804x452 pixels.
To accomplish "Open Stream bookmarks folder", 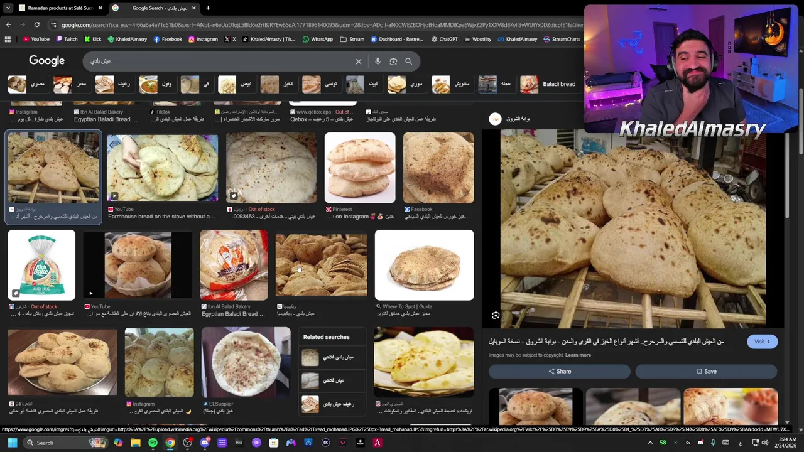I will (x=352, y=39).
